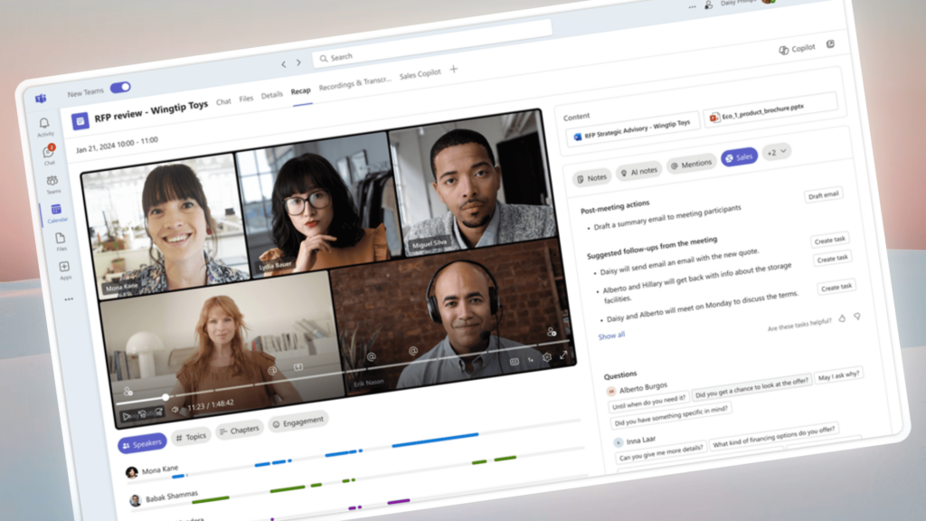Select the Mentions pill
This screenshot has height=521, width=926.
coord(691,165)
